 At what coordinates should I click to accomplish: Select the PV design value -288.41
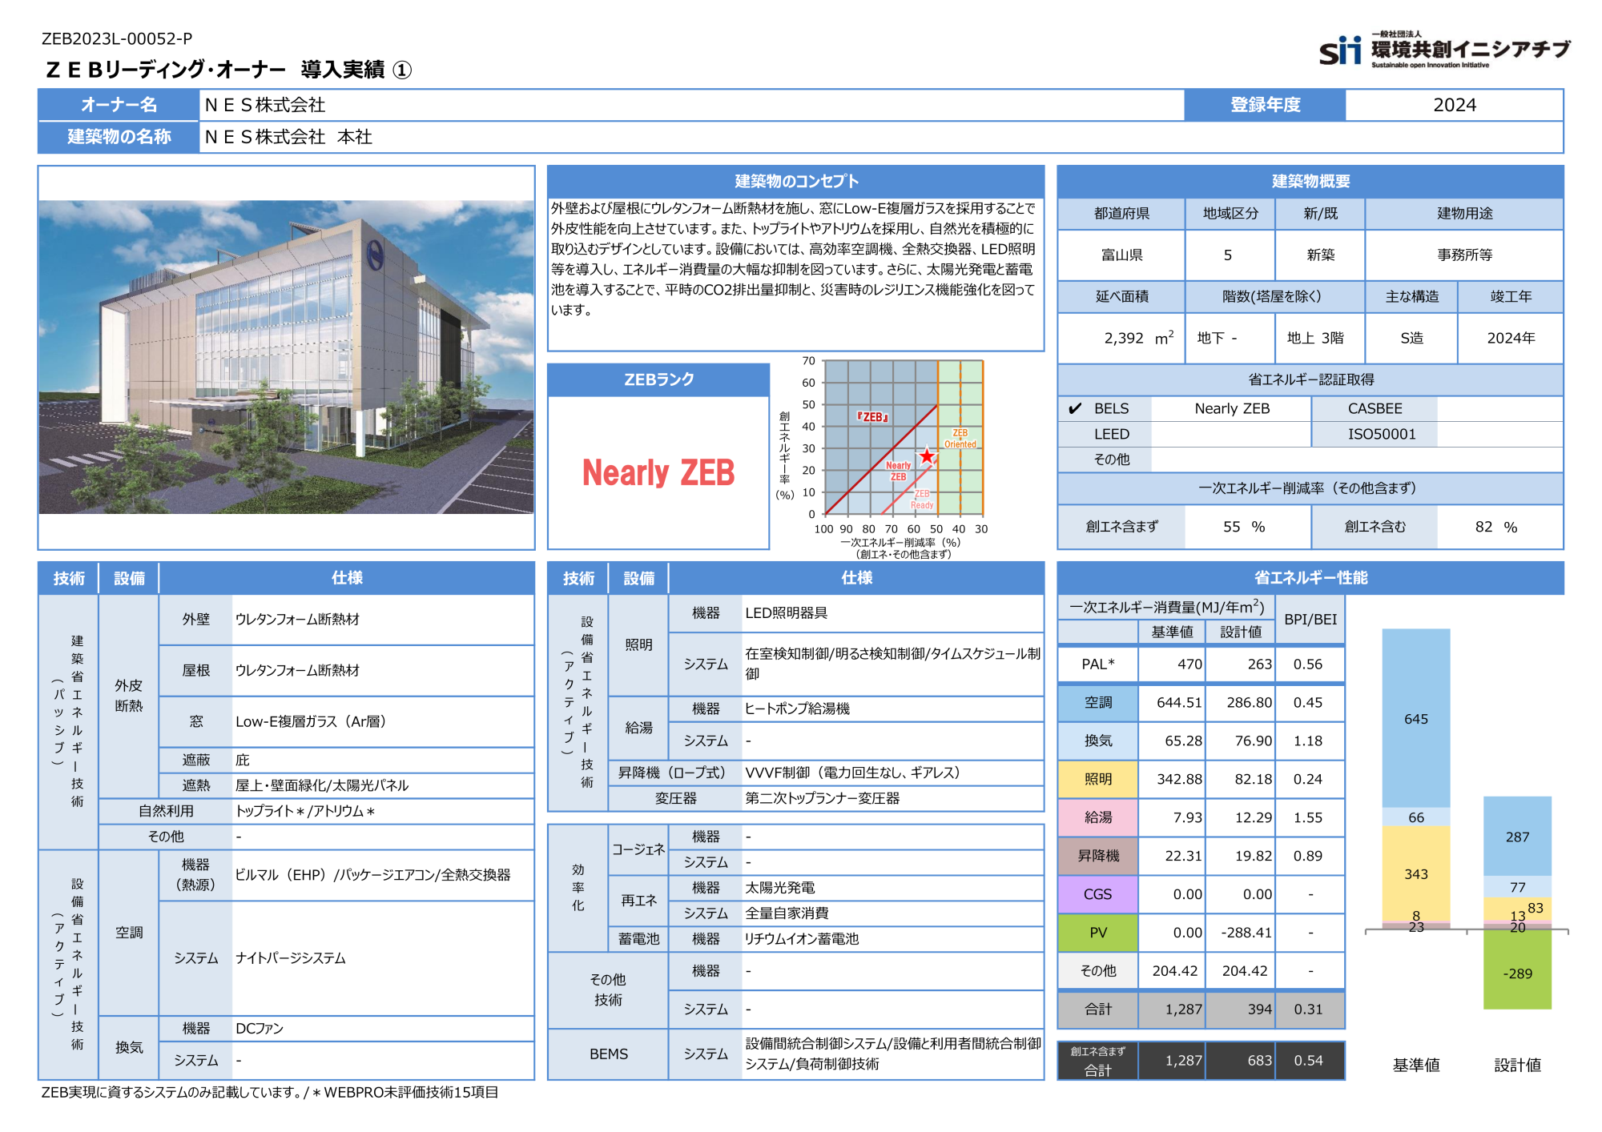click(x=1246, y=933)
